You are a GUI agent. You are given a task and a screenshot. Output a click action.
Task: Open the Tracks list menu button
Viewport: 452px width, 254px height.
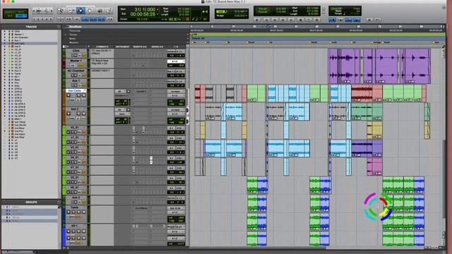[59, 27]
